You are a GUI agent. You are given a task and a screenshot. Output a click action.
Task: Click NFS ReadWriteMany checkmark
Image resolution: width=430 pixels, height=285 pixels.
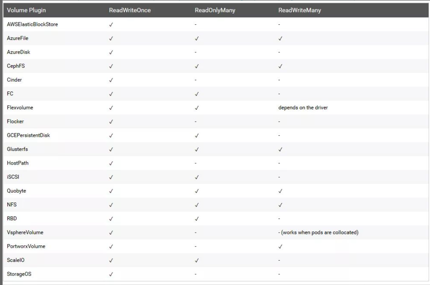pyautogui.click(x=280, y=205)
